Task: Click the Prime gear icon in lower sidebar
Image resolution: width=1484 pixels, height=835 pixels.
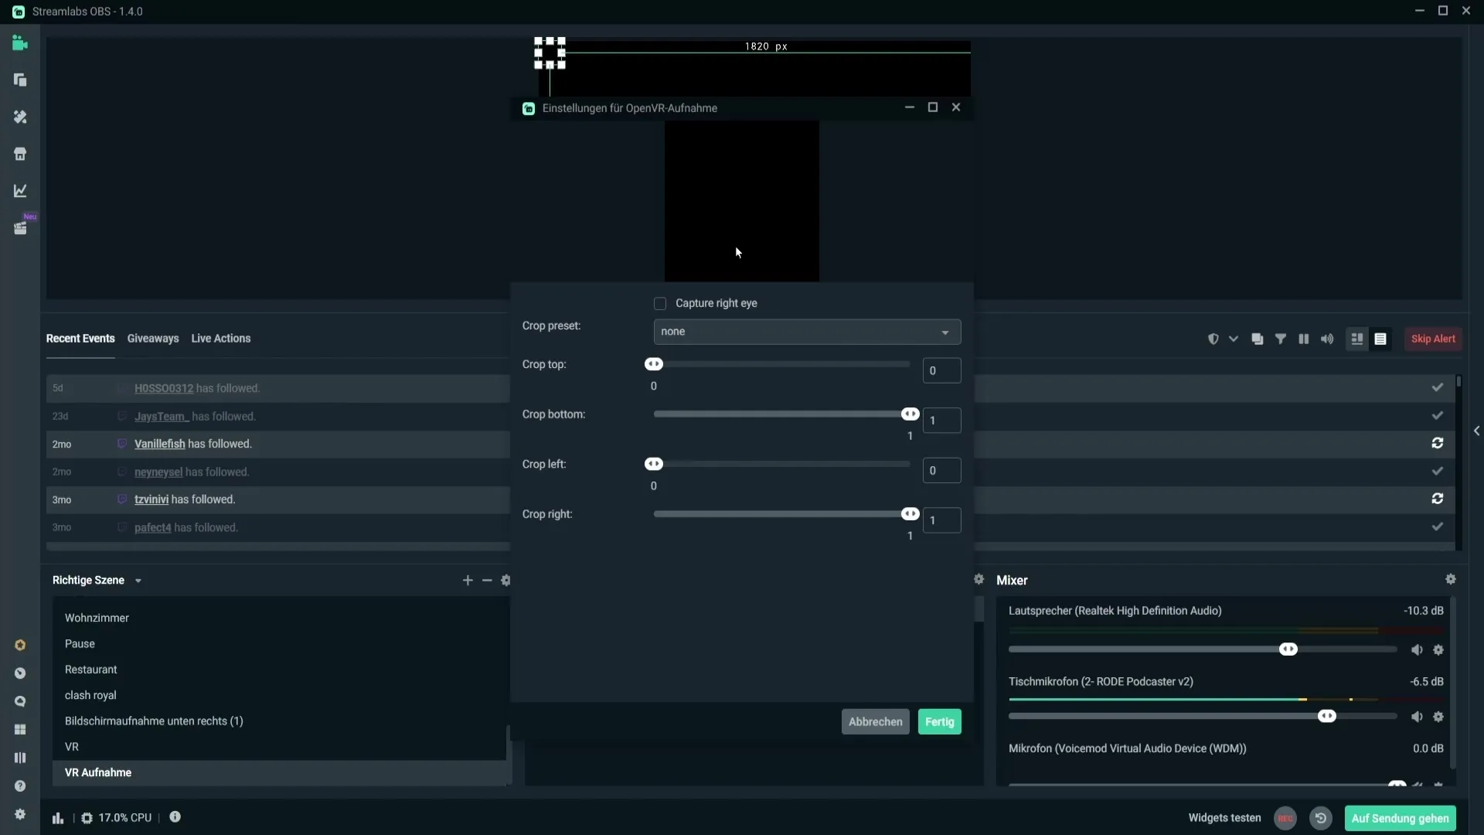Action: pos(20,645)
